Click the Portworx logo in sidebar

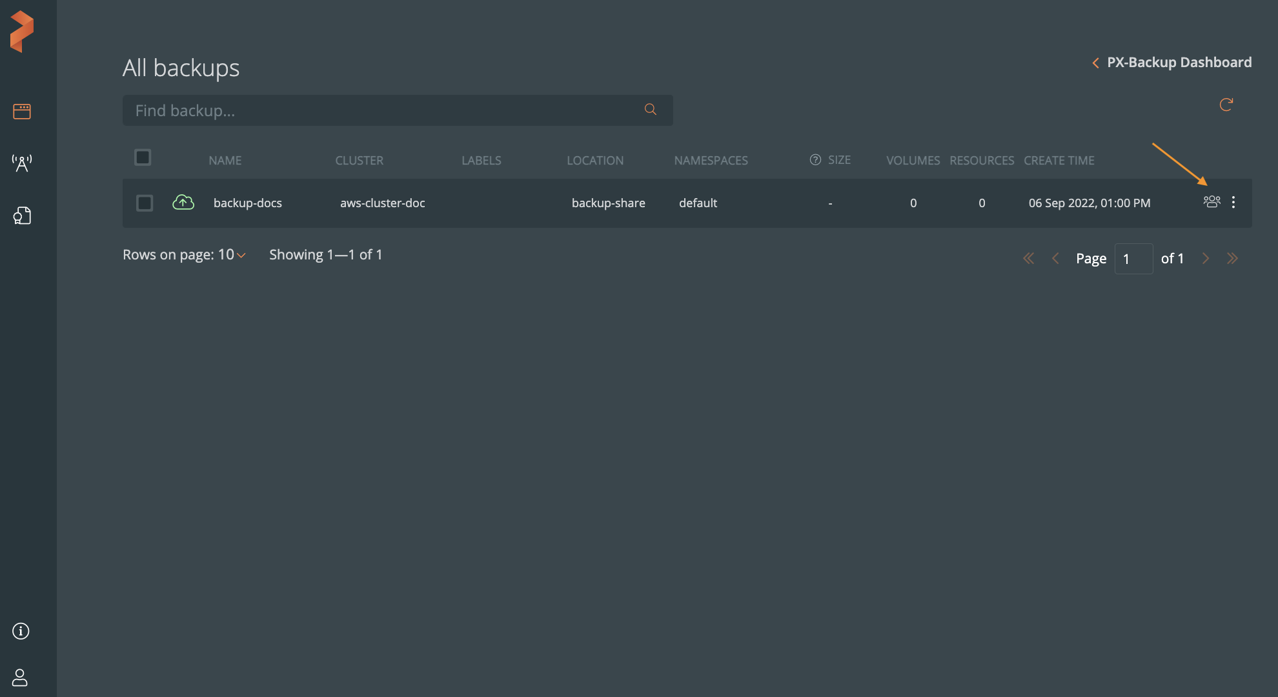click(x=22, y=31)
